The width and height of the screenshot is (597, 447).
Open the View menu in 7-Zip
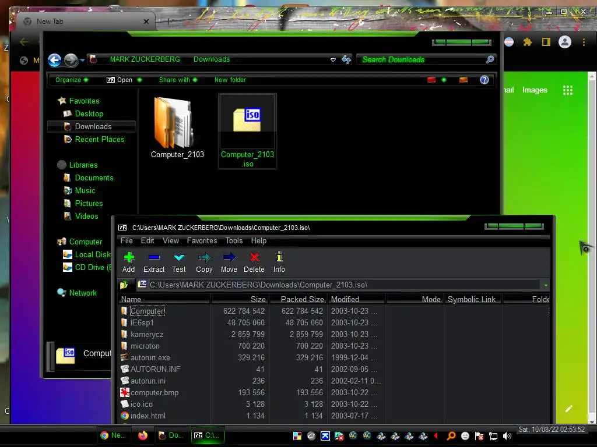pos(171,240)
